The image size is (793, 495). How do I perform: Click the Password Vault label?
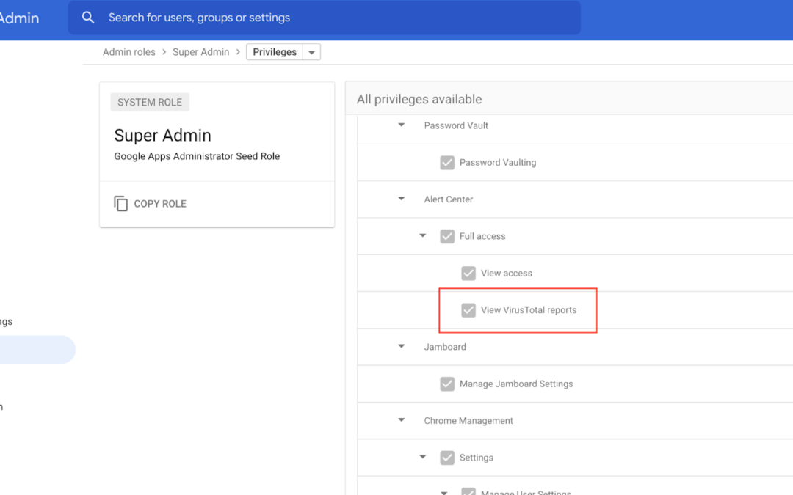click(x=456, y=126)
